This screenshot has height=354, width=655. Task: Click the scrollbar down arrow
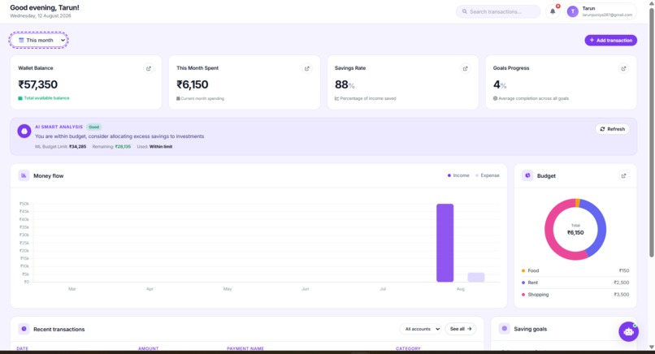tap(651, 348)
